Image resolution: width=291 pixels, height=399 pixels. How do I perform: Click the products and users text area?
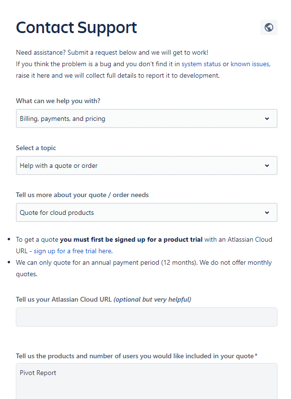pyautogui.click(x=147, y=381)
